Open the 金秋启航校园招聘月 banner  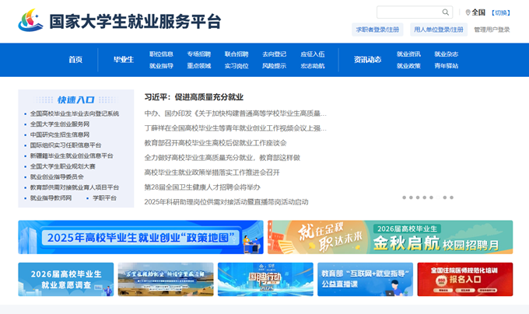(390, 237)
